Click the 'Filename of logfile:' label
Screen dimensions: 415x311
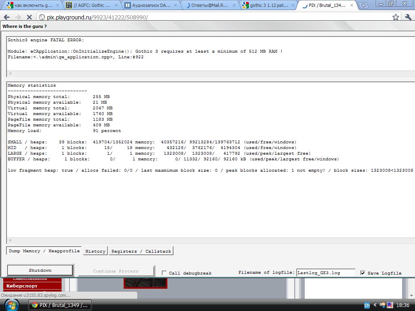pyautogui.click(x=266, y=273)
